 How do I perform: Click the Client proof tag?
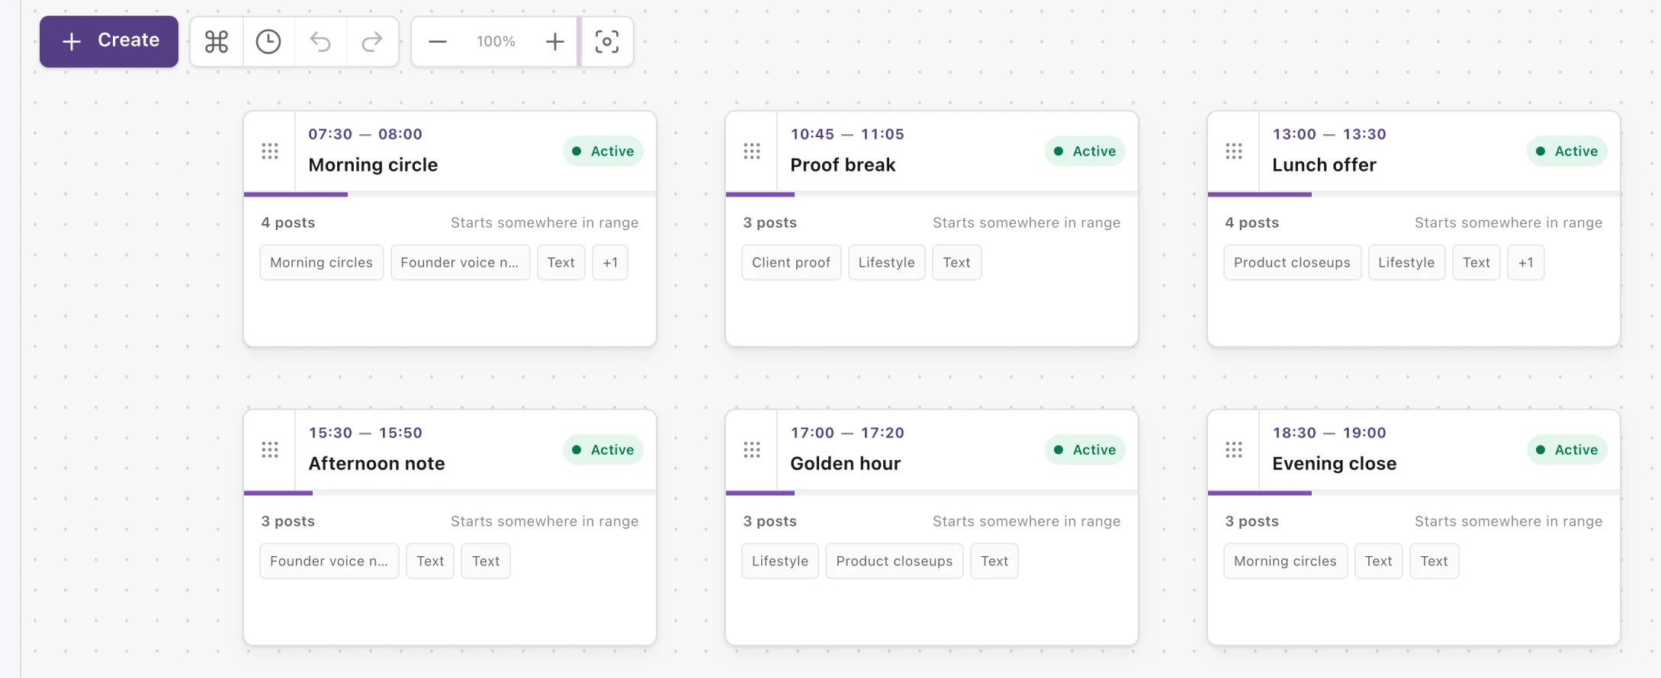pos(792,262)
